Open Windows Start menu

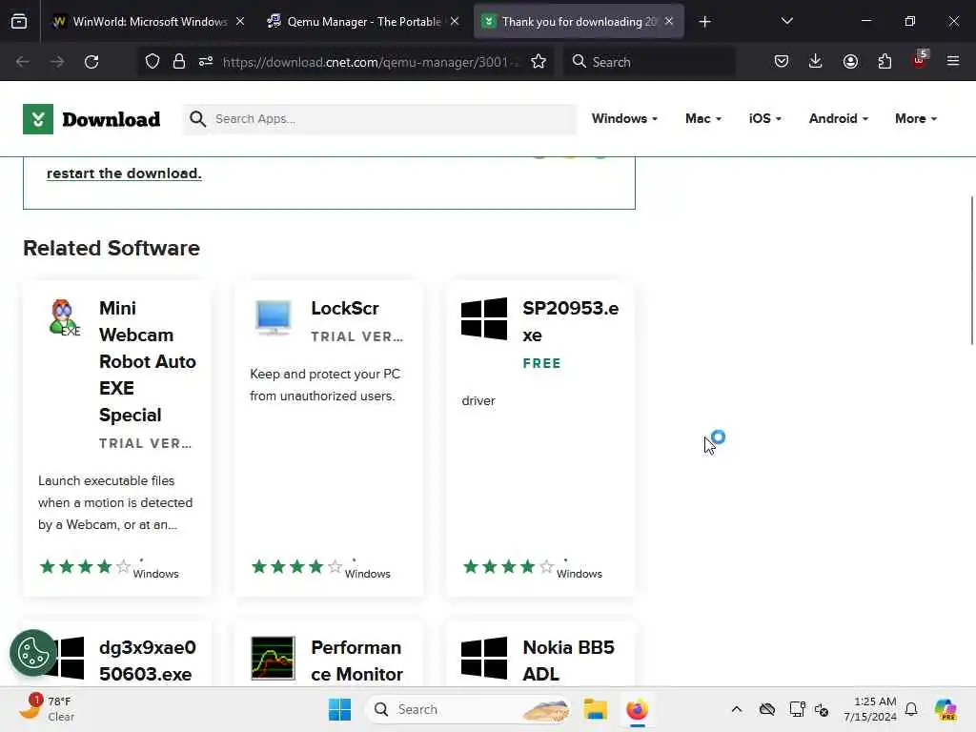click(x=340, y=709)
